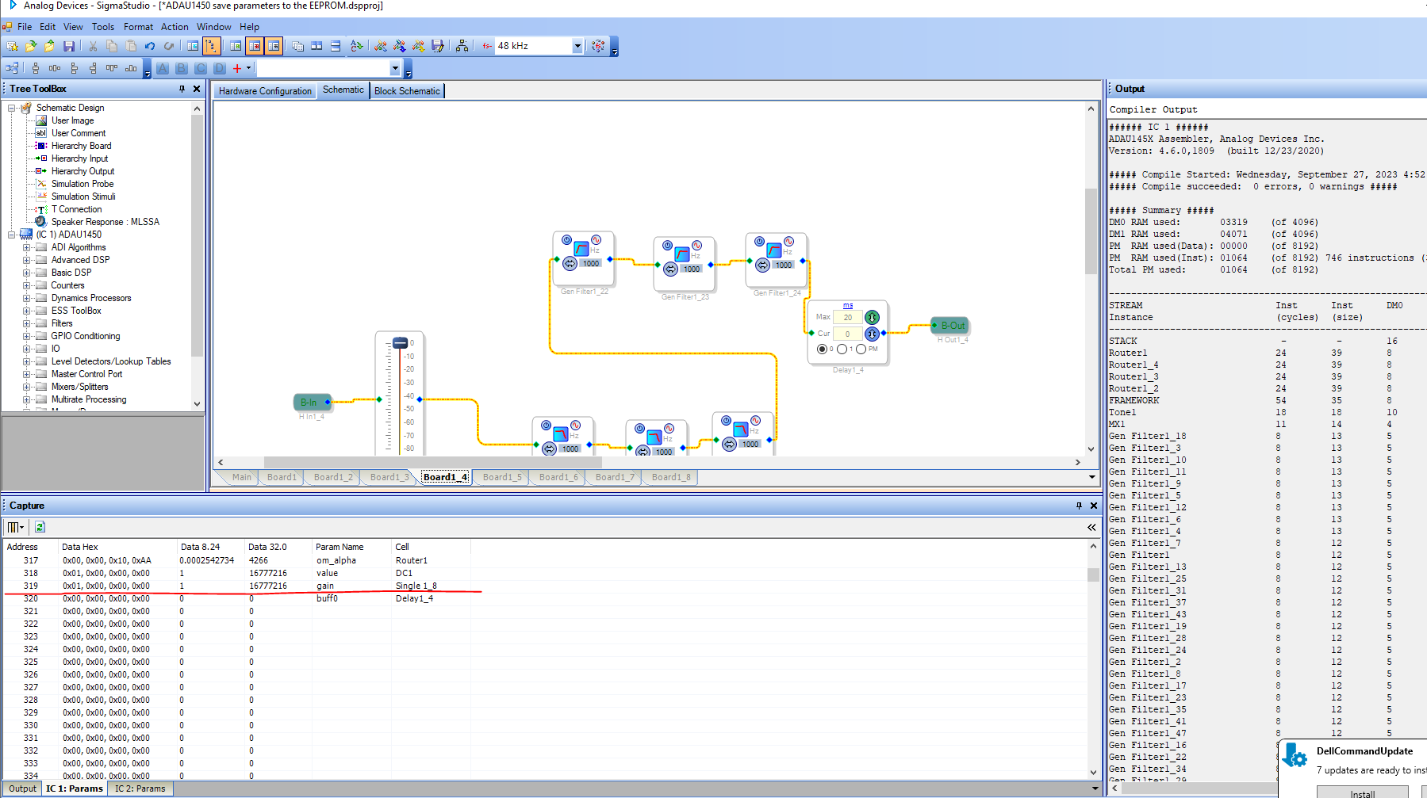Viewport: 1427px width, 798px height.
Task: Select the Delay1_4 radio option 1
Action: click(x=842, y=349)
